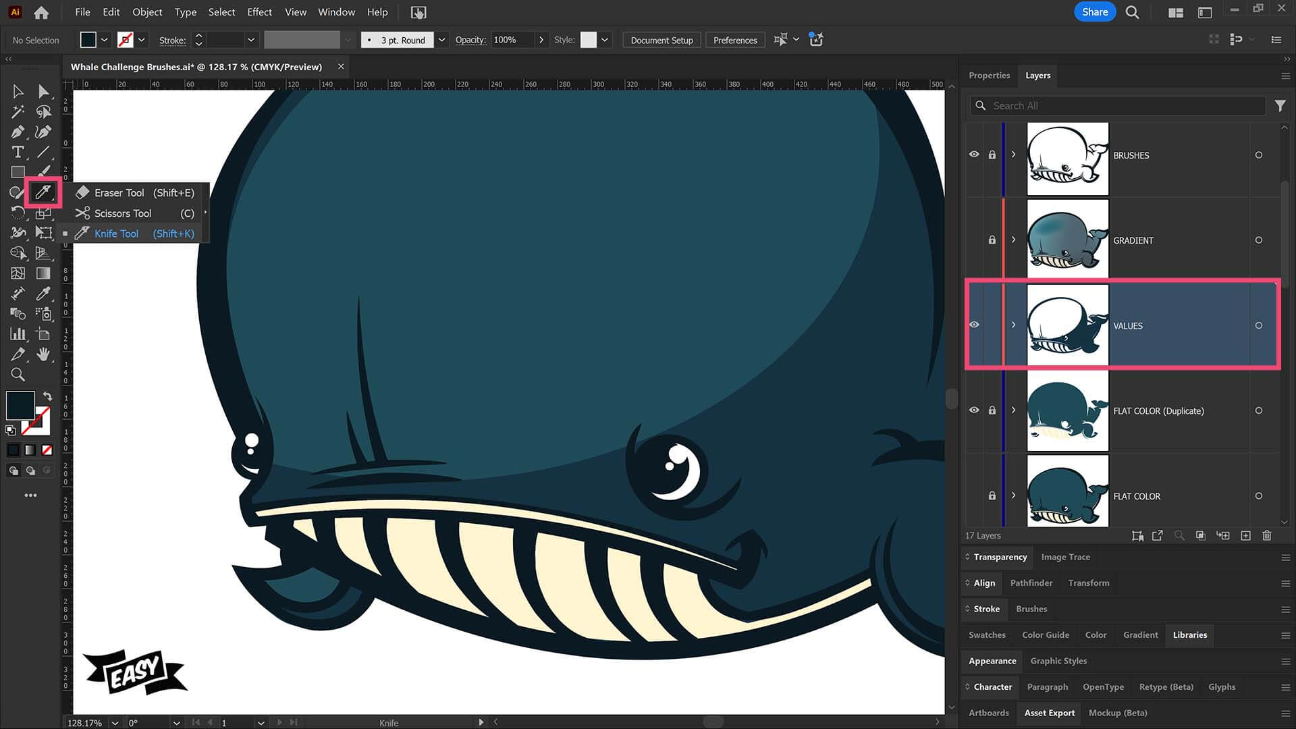Click the large fill color swatch
Screen dimensions: 1296x729
coord(20,405)
